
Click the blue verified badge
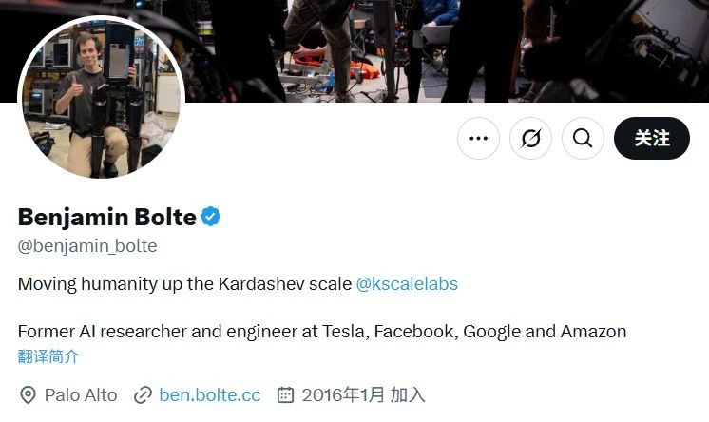(211, 216)
